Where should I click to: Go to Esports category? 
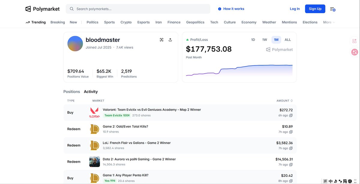(x=143, y=22)
